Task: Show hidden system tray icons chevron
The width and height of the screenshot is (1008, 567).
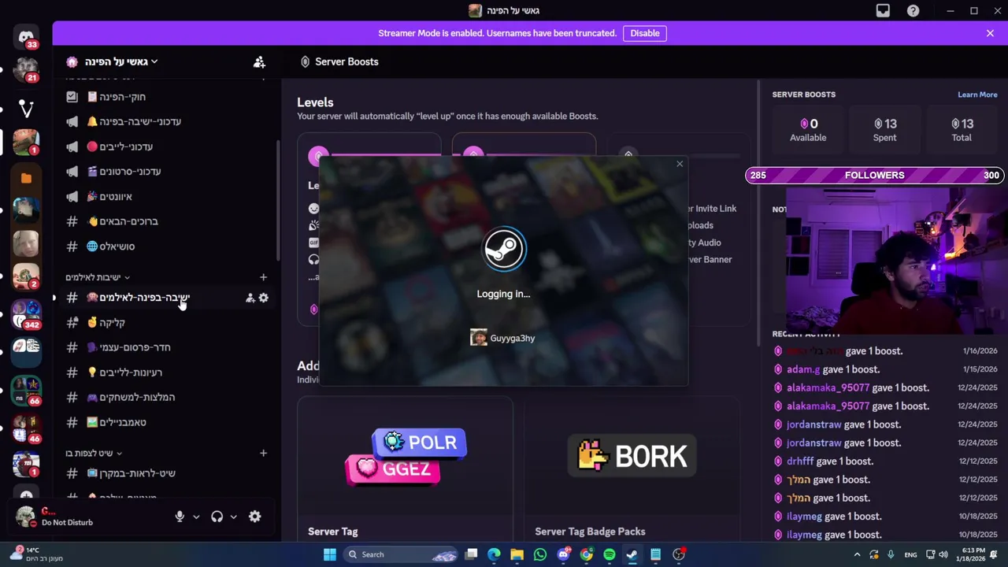Action: coord(857,554)
